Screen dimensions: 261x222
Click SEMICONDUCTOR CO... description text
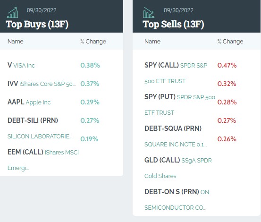175,208
